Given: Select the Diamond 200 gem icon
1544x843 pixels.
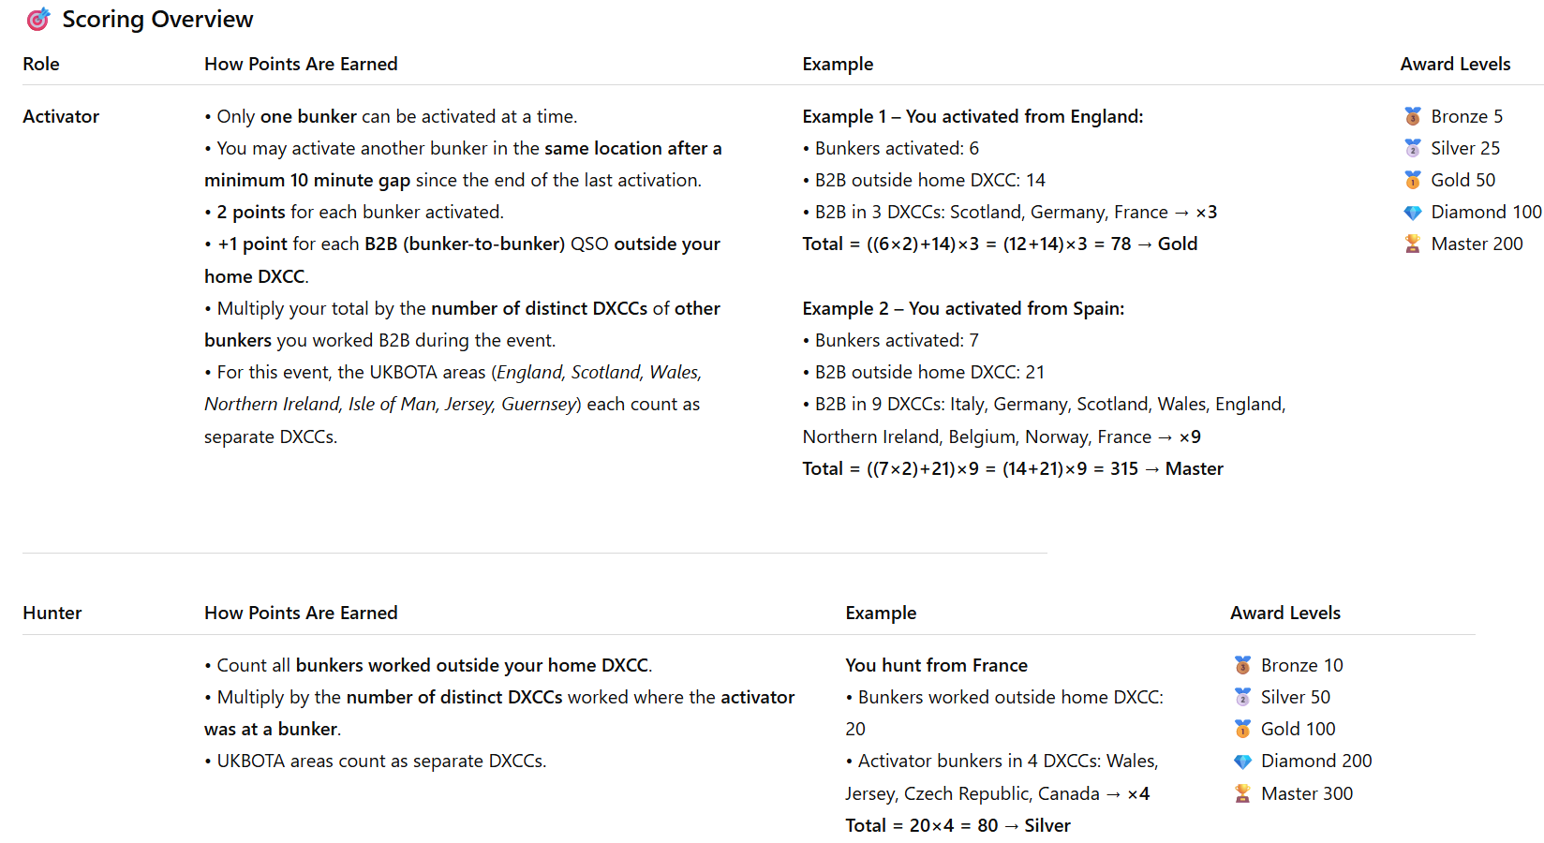Looking at the screenshot, I should point(1242,762).
